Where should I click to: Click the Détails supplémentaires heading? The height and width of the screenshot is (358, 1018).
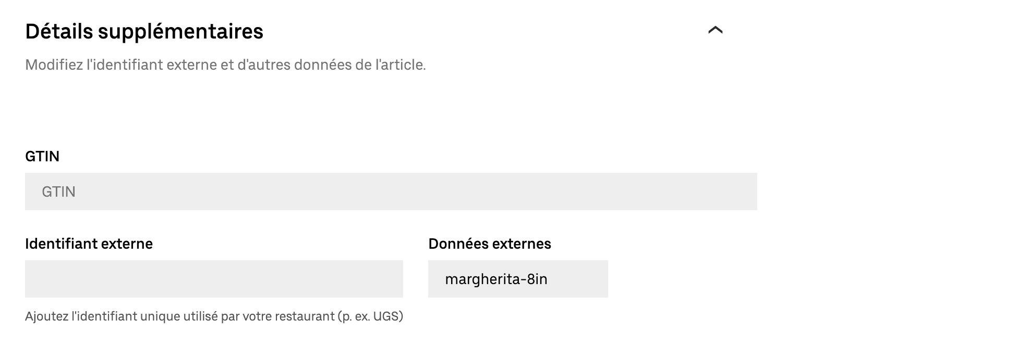point(144,31)
